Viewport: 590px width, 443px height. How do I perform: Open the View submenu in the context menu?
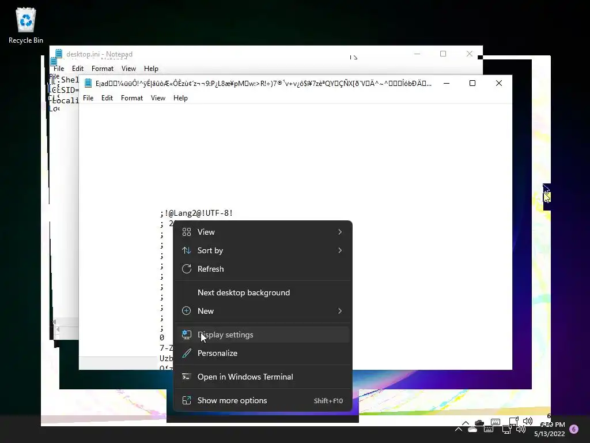click(x=263, y=232)
